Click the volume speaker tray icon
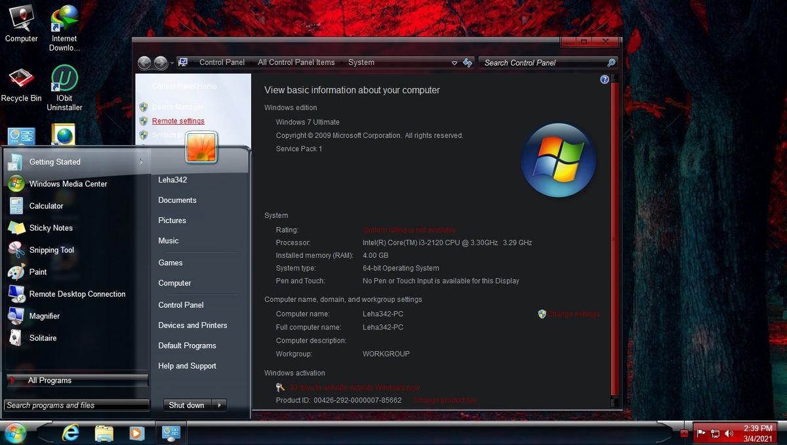Screen dimensions: 787x445 (729, 433)
